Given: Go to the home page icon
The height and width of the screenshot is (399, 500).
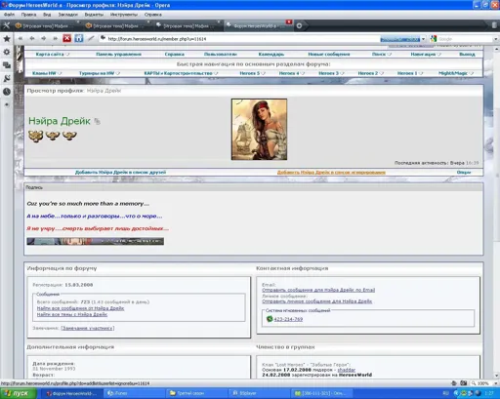Looking at the screenshot, I should [x=79, y=38].
